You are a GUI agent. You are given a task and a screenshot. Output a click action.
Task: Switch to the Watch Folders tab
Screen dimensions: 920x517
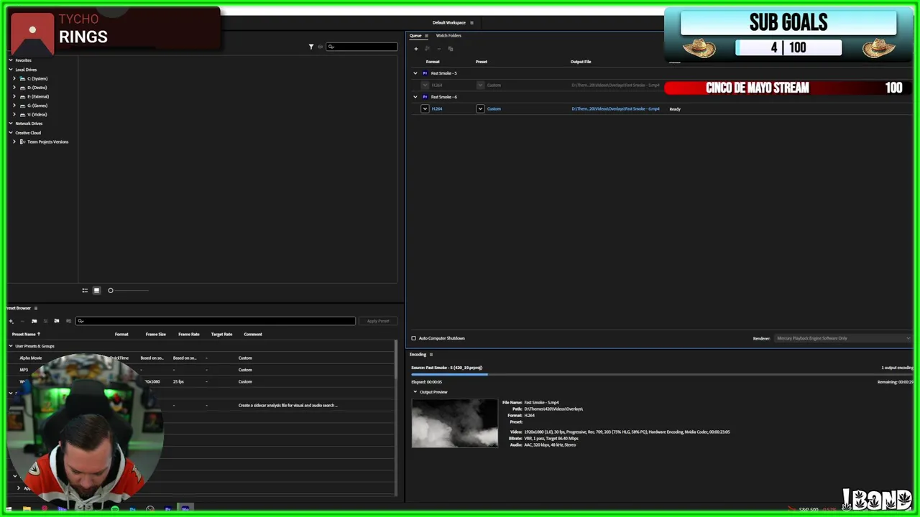(x=448, y=35)
